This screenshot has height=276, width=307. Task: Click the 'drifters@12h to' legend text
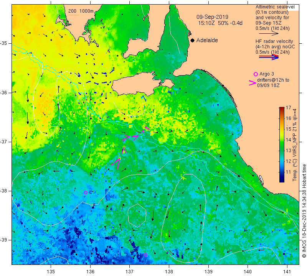pos(273,80)
